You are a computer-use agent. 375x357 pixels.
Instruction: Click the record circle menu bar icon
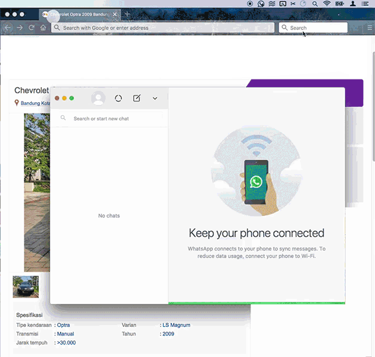(x=250, y=4)
